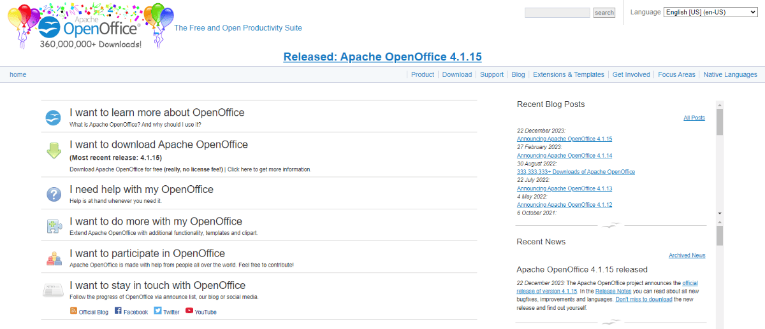This screenshot has height=329, width=765.
Task: Click the green download arrow icon
Action: (x=53, y=151)
